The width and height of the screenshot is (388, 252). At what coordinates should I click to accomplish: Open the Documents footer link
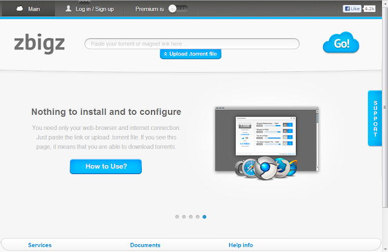(x=145, y=245)
